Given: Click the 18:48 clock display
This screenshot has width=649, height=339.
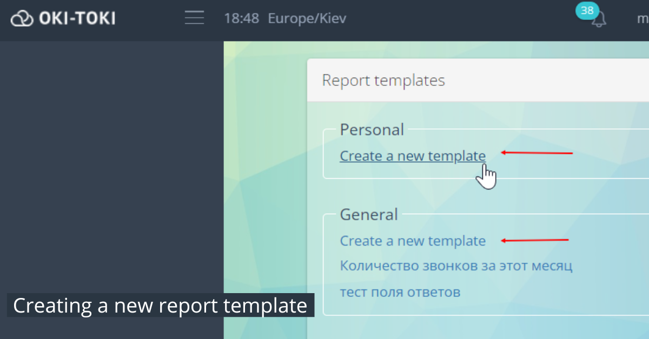Looking at the screenshot, I should click(x=241, y=18).
